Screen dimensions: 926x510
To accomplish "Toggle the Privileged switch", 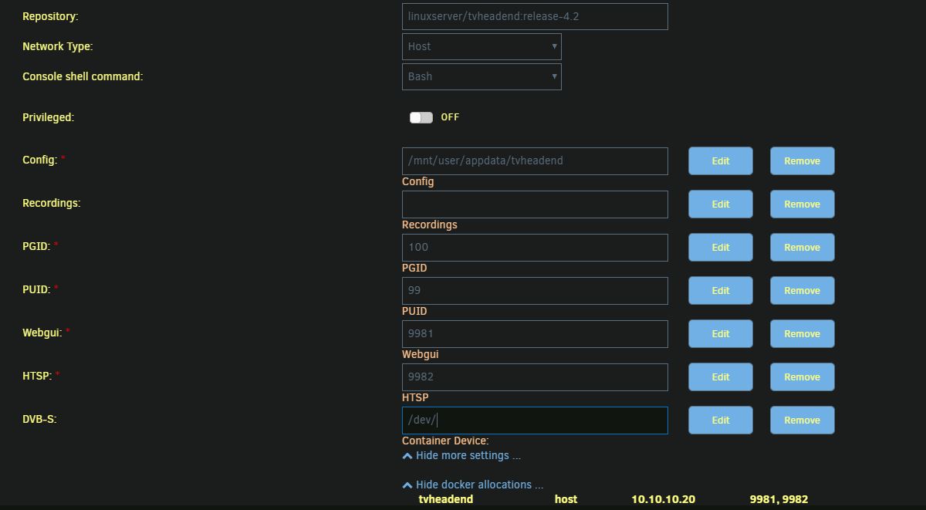I will point(421,117).
